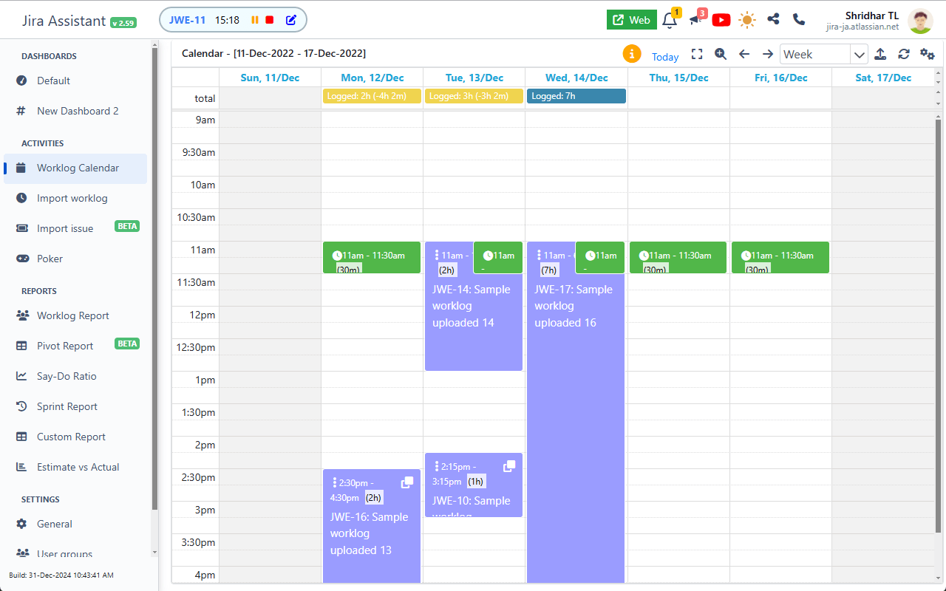
Task: Click the phone contact icon
Action: 798,20
